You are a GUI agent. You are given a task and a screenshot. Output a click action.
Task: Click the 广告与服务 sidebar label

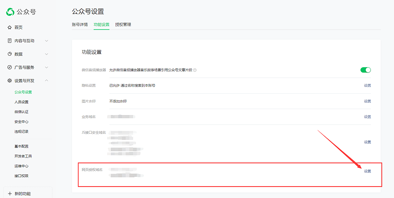[x=24, y=67]
